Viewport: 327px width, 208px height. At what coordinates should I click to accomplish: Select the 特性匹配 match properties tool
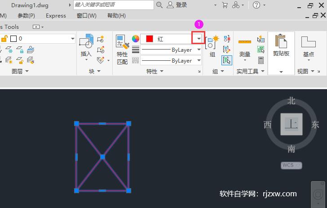[122, 50]
